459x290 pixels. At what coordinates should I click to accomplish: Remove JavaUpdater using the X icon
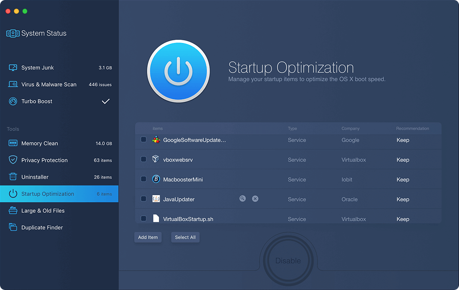[255, 198]
